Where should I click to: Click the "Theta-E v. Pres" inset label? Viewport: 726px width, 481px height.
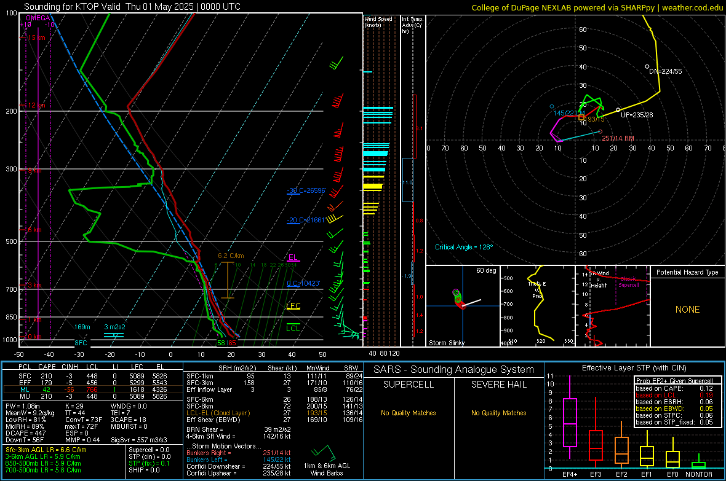(x=537, y=289)
